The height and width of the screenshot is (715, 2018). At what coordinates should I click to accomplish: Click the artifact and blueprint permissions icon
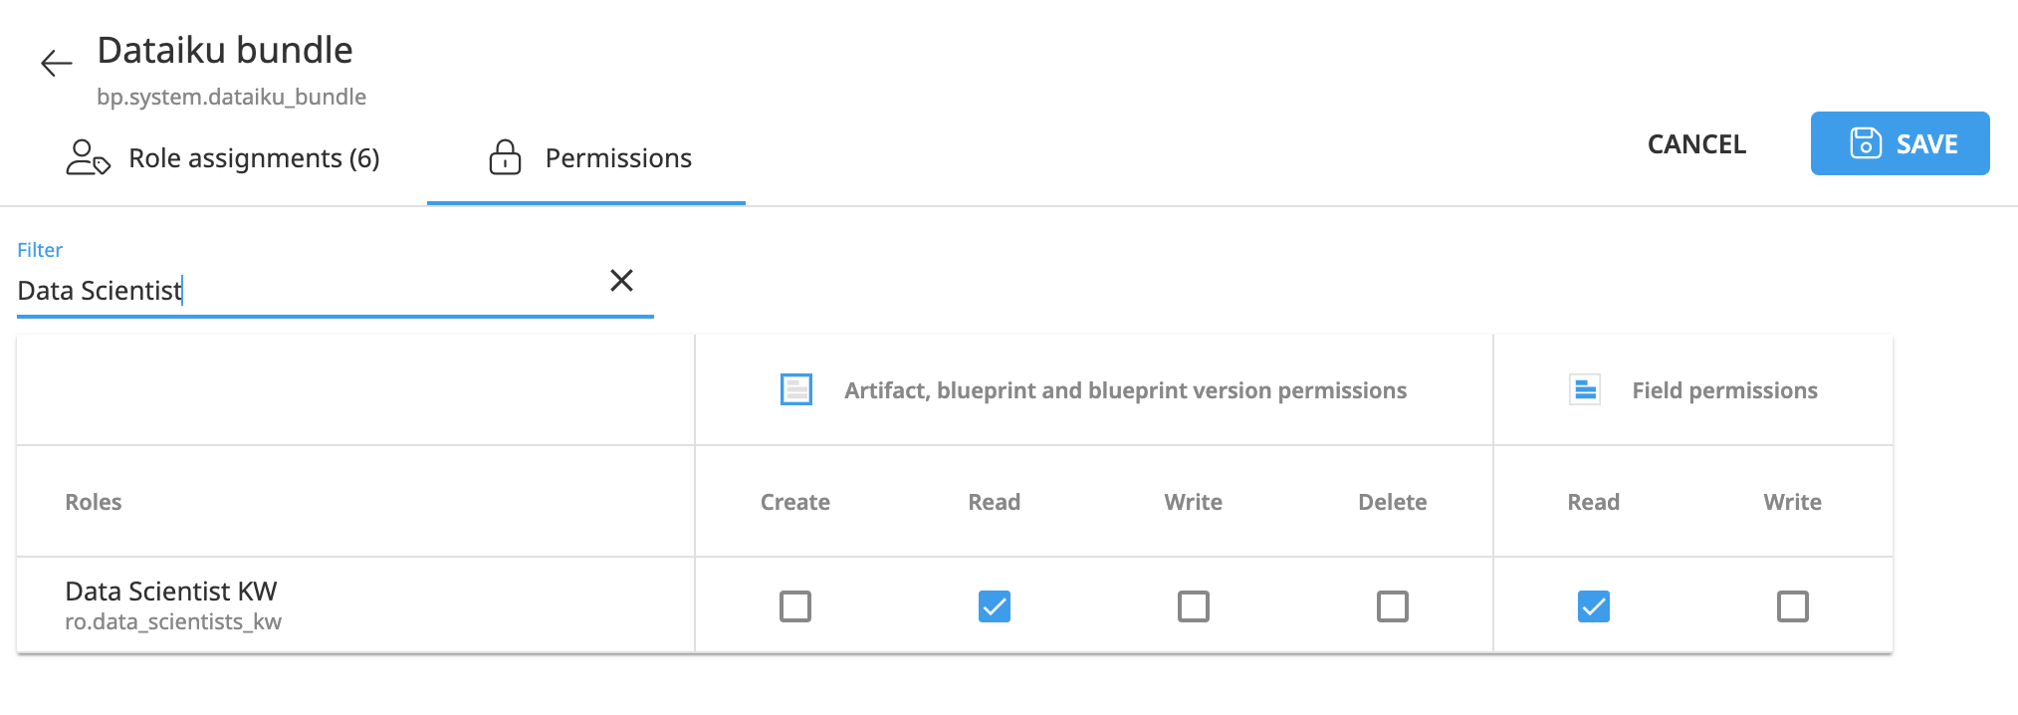point(796,389)
